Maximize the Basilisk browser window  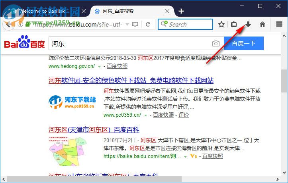(x=260, y=6)
